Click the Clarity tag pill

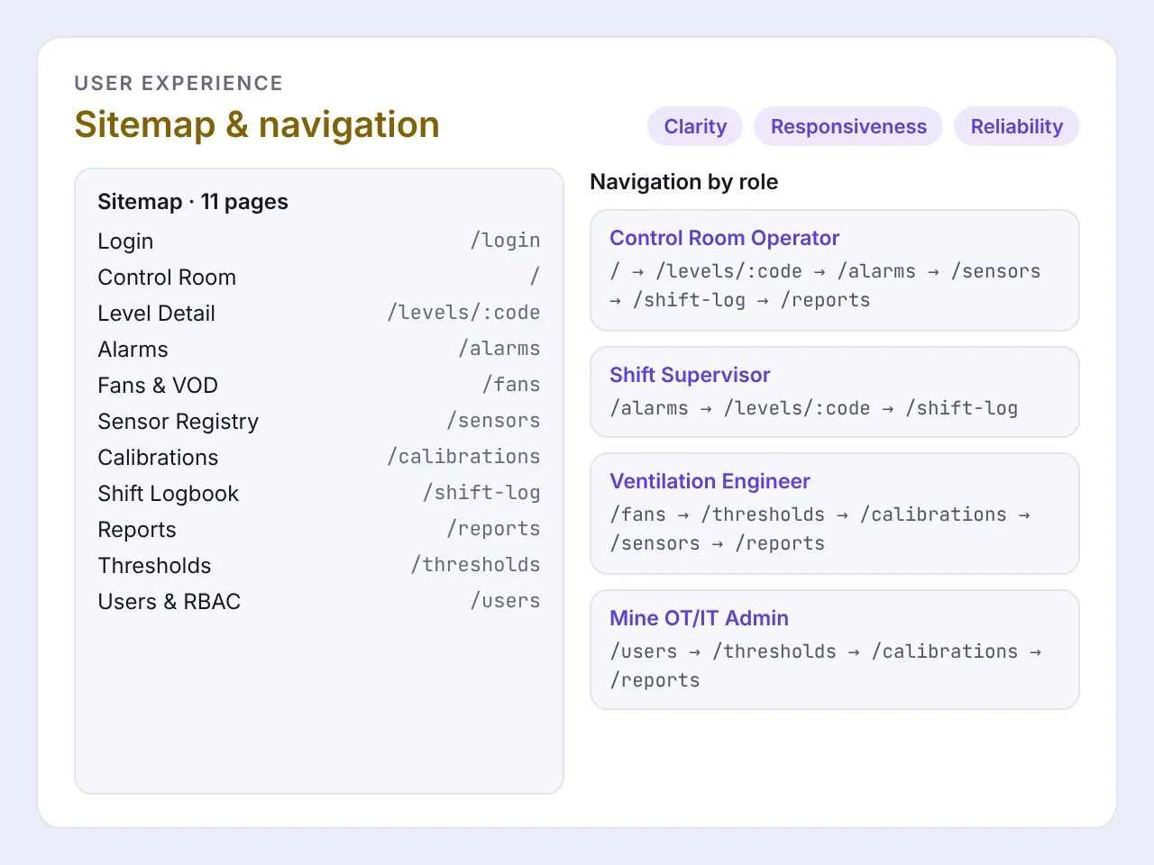695,126
